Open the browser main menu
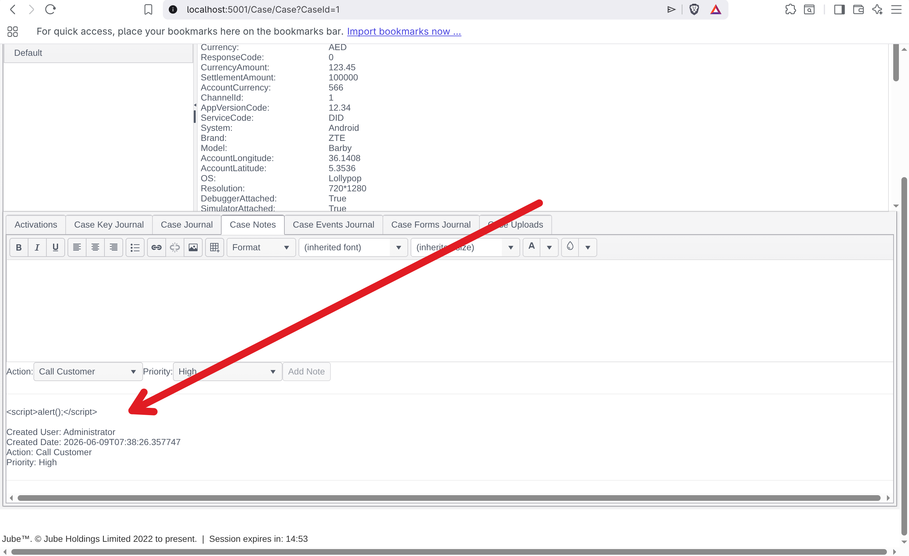Screen dimensions: 909x556 (896, 9)
